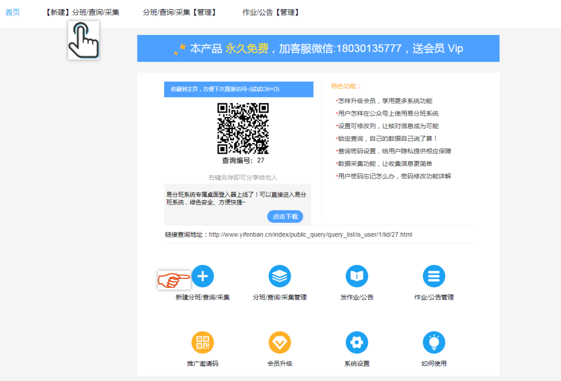This screenshot has height=381, width=561.
Task: Click the 新建分班/查询/采集 label text
Action: click(203, 297)
